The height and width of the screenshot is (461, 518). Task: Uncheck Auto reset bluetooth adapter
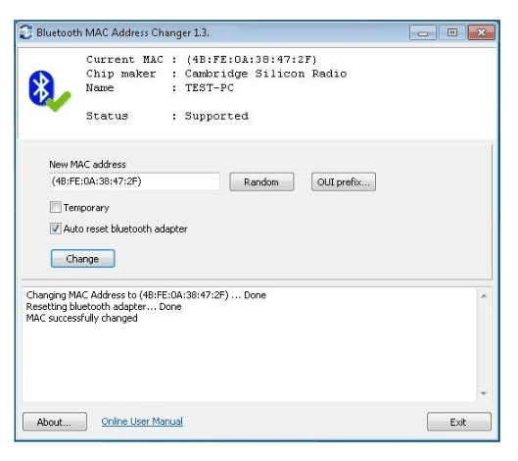pos(56,229)
